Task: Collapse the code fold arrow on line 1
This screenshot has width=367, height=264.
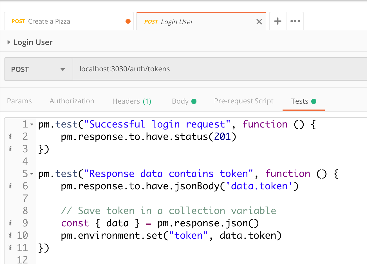Action: tap(32, 124)
